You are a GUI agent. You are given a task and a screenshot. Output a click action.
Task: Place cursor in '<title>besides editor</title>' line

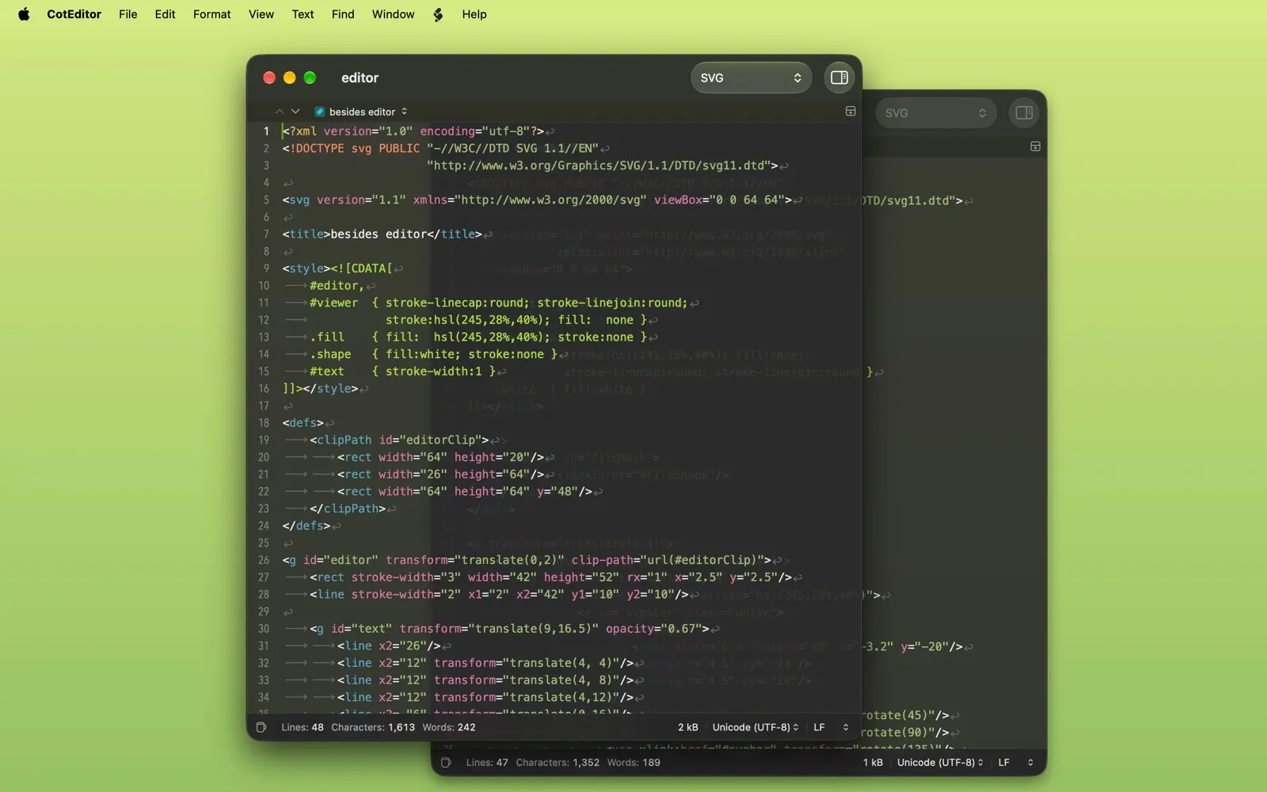pyautogui.click(x=382, y=234)
